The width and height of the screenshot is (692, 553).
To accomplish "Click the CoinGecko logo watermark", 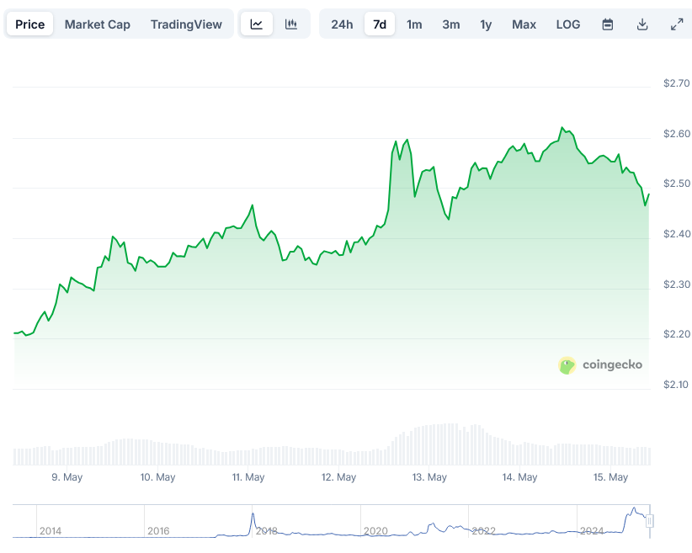I will click(x=599, y=364).
